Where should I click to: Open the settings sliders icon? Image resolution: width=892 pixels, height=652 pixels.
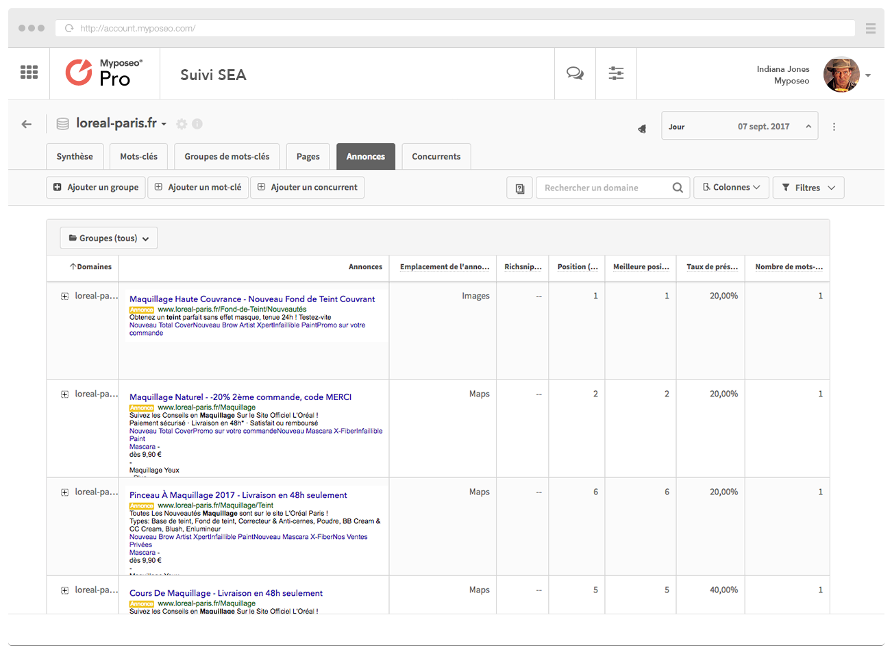pyautogui.click(x=616, y=73)
